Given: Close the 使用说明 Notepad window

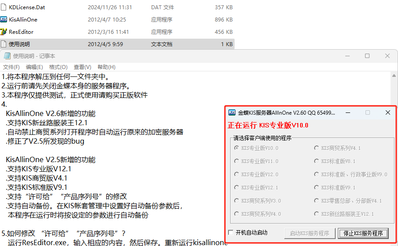Looking at the screenshot, I should click(x=387, y=56).
